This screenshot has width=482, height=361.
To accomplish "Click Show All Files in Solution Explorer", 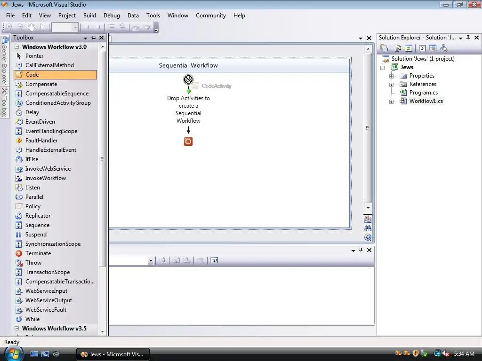I will [398, 48].
